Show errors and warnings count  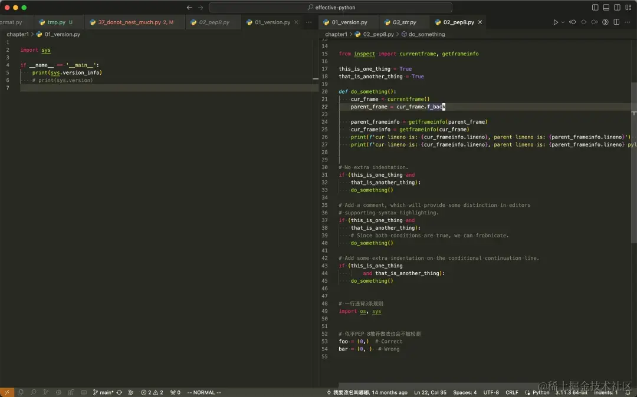tap(152, 392)
